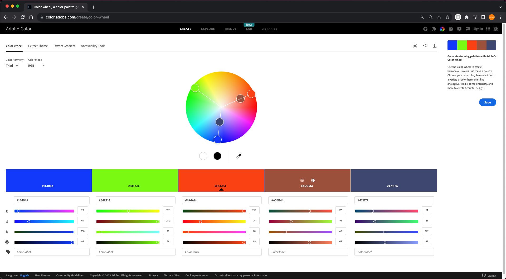The width and height of the screenshot is (506, 279).
Task: Click the R value box showing 165
Action: point(340,210)
